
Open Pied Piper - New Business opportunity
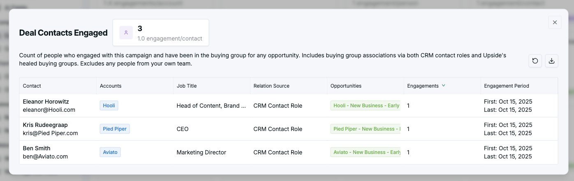pyautogui.click(x=366, y=129)
